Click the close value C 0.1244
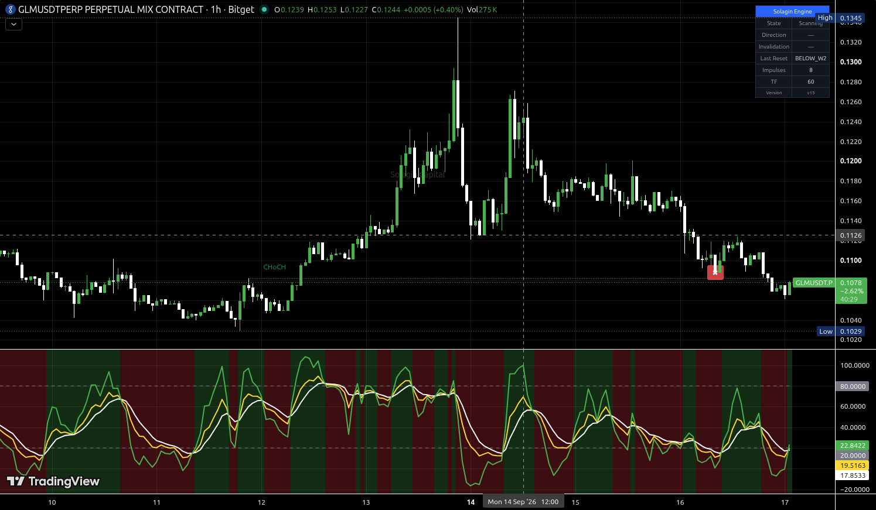 pyautogui.click(x=387, y=10)
